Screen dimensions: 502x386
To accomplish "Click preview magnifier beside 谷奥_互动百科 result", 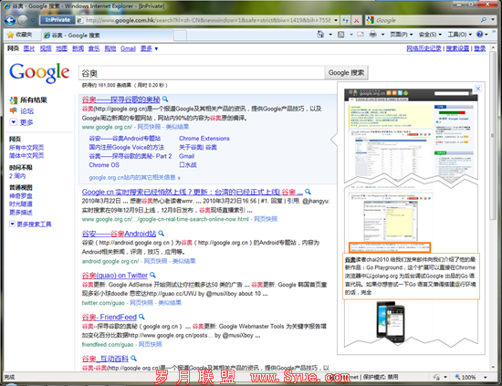I will (133, 358).
